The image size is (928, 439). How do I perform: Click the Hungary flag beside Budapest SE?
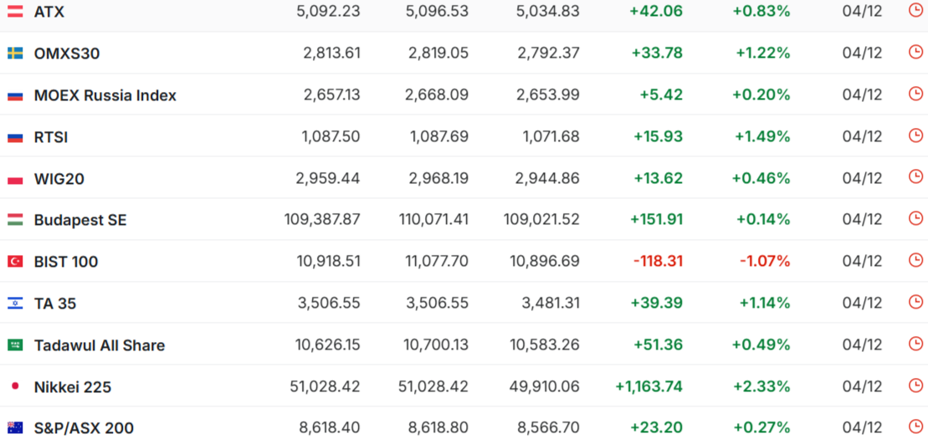tap(15, 220)
